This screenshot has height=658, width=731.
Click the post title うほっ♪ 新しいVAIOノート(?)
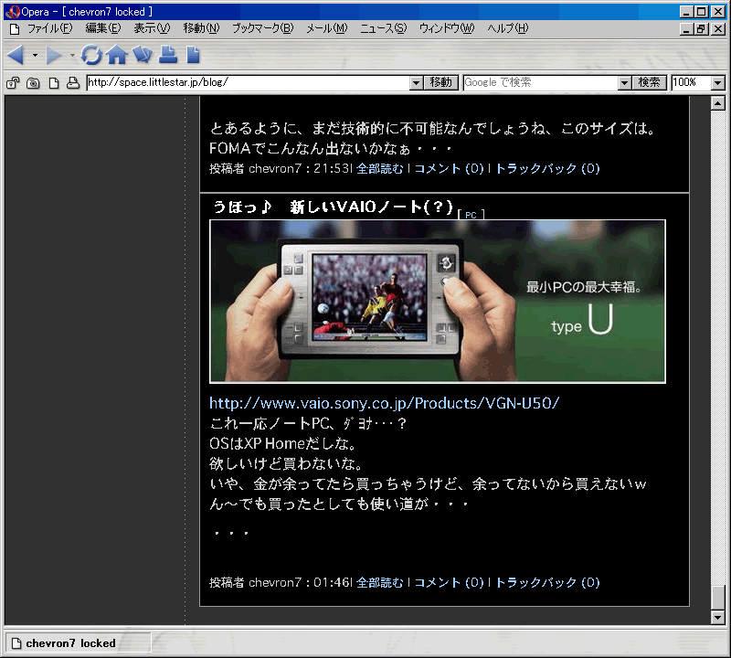(333, 207)
